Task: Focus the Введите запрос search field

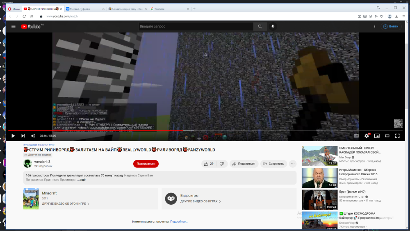Action: 196,26
